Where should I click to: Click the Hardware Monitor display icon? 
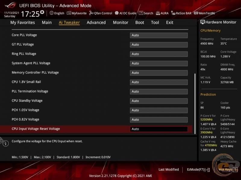pyautogui.click(x=202, y=22)
